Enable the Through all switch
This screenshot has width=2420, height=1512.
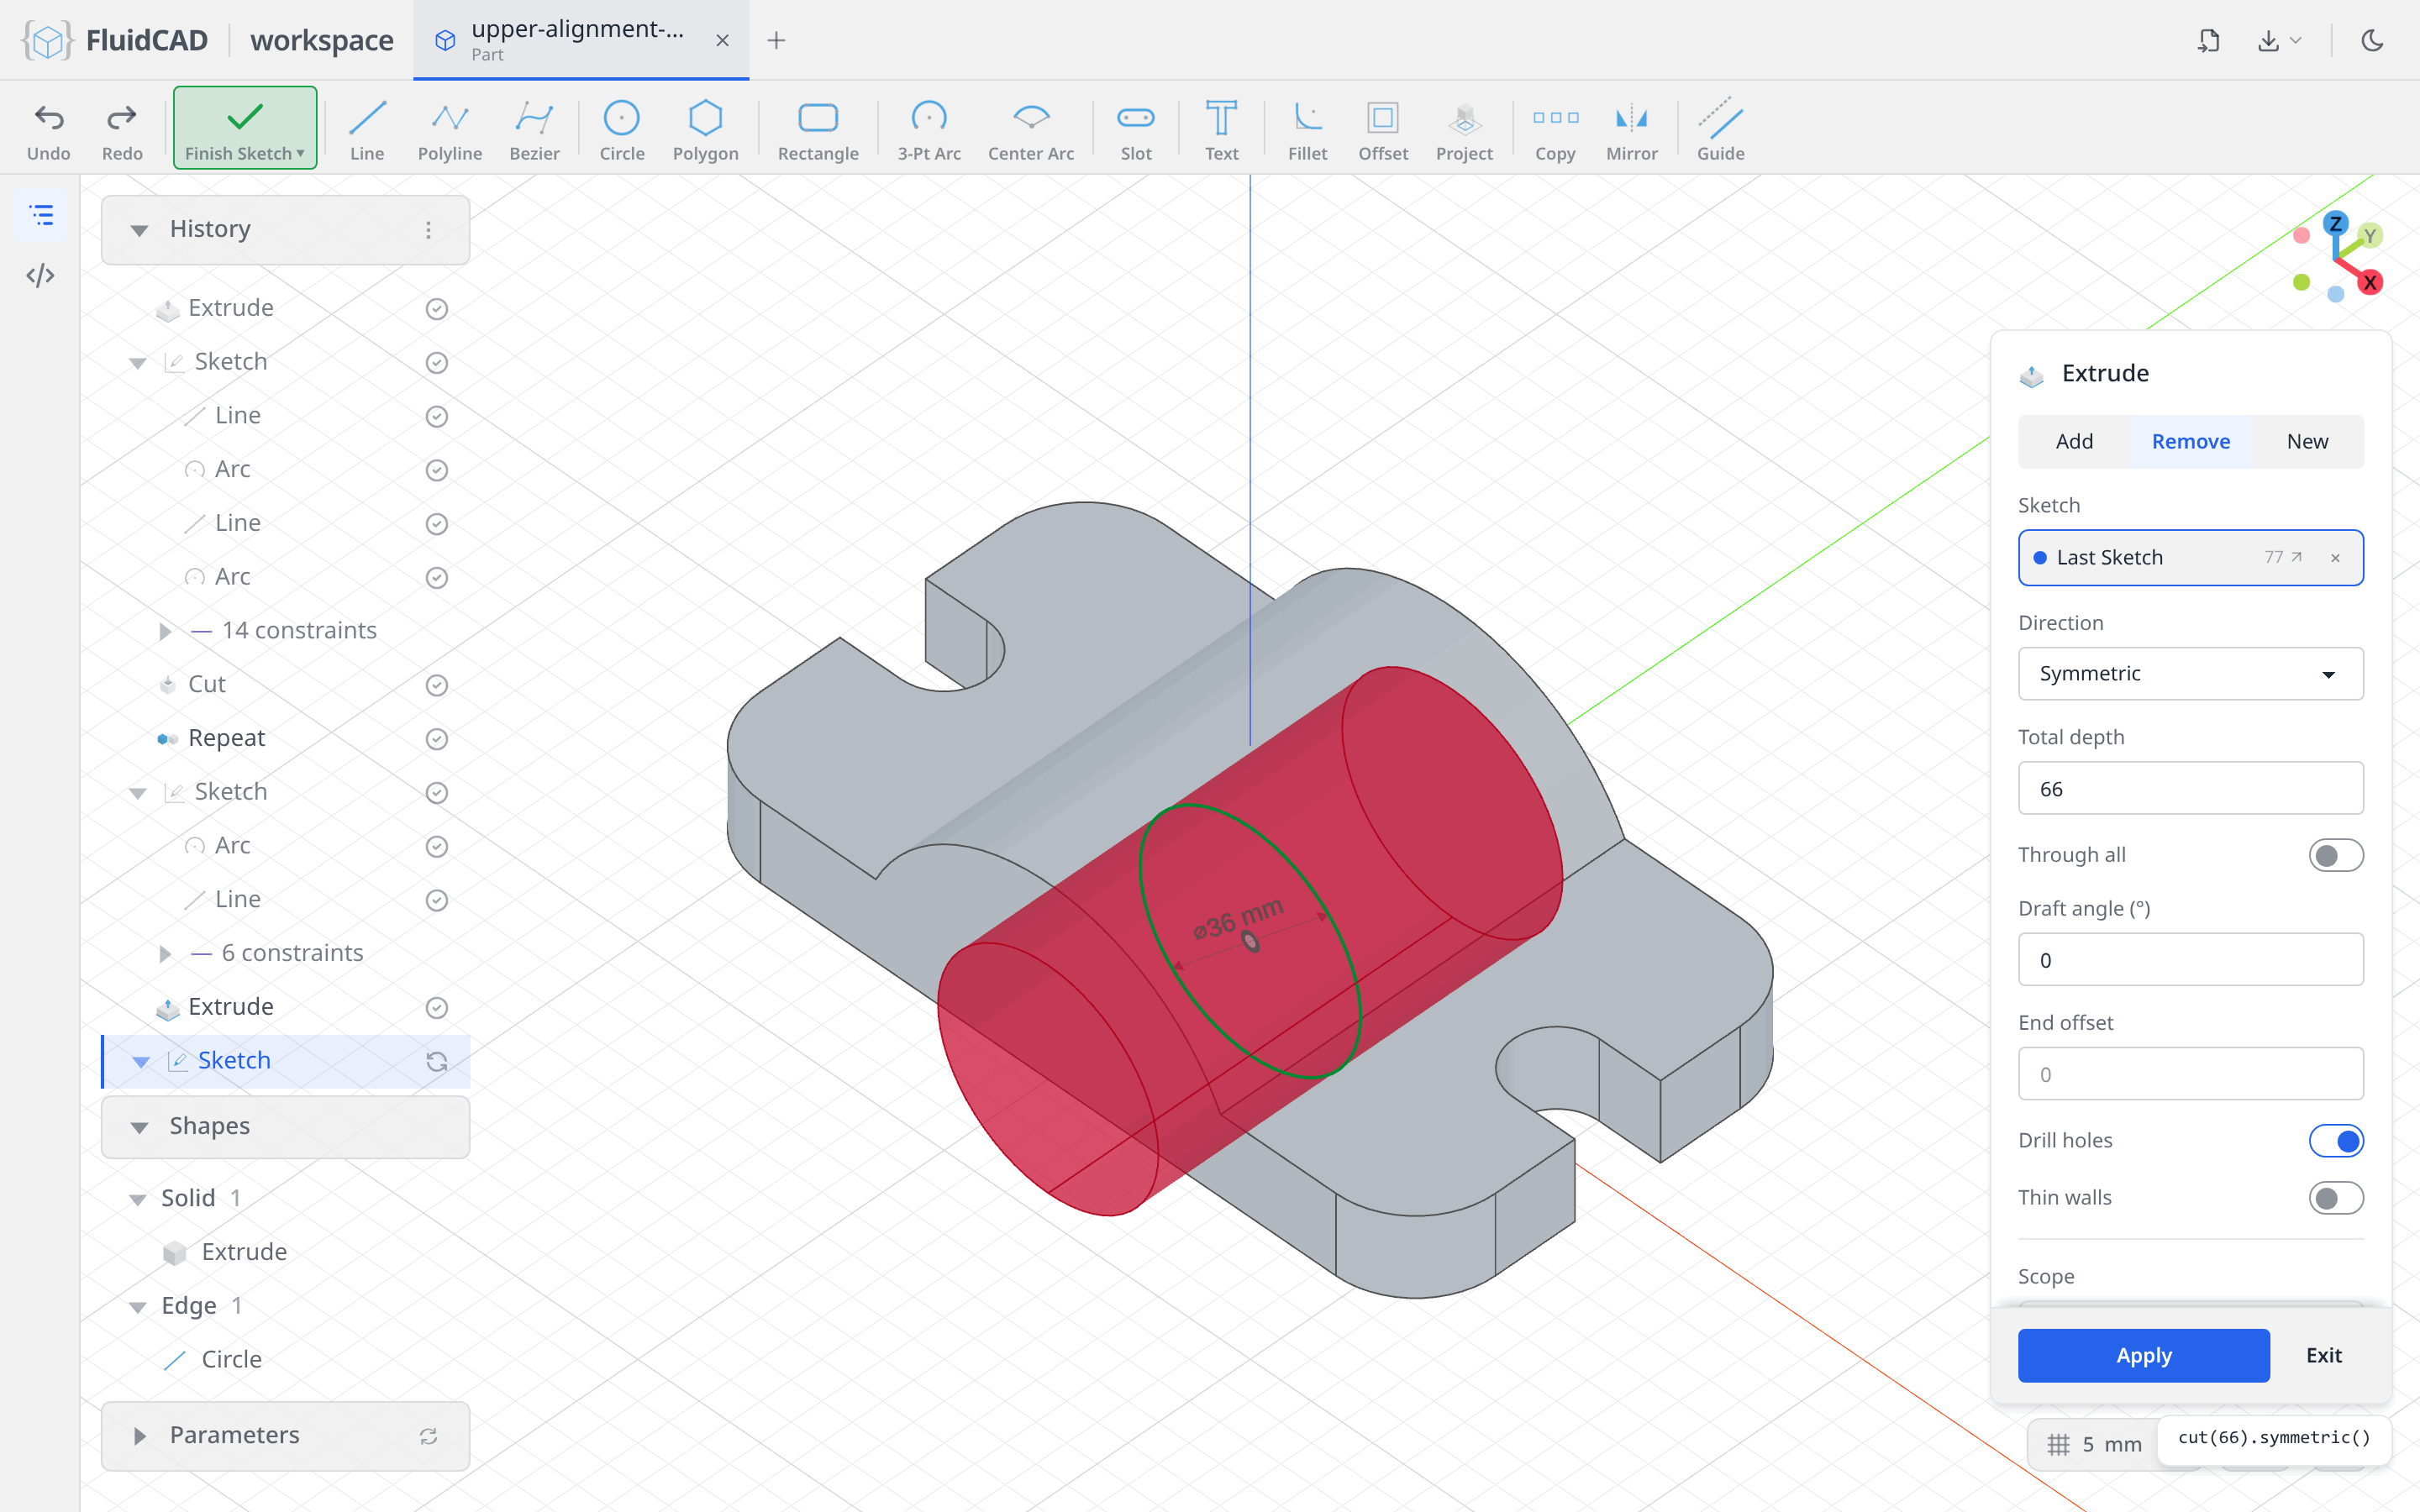[x=2336, y=855]
